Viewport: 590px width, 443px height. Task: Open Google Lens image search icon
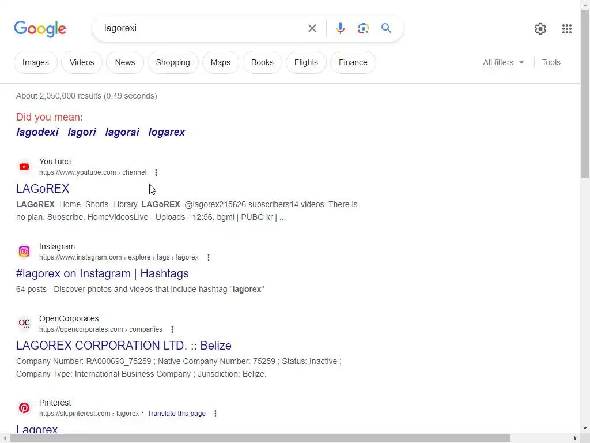tap(363, 28)
